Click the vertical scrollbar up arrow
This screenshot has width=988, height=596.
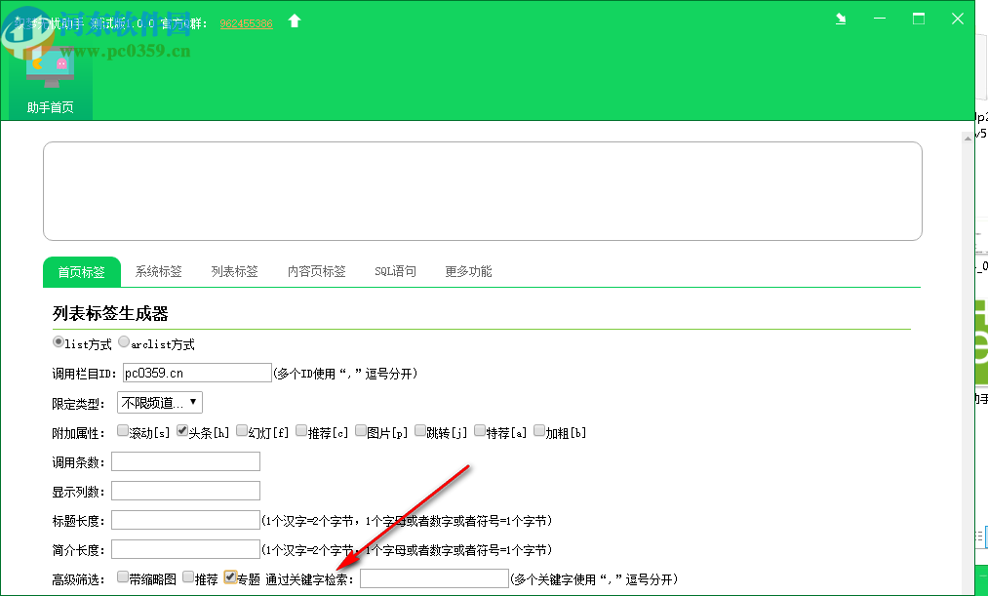[x=968, y=138]
